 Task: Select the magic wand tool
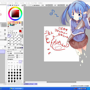[12, 31]
